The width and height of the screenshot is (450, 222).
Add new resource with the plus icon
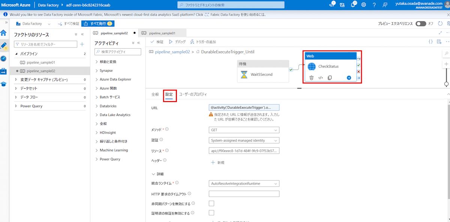(82, 44)
